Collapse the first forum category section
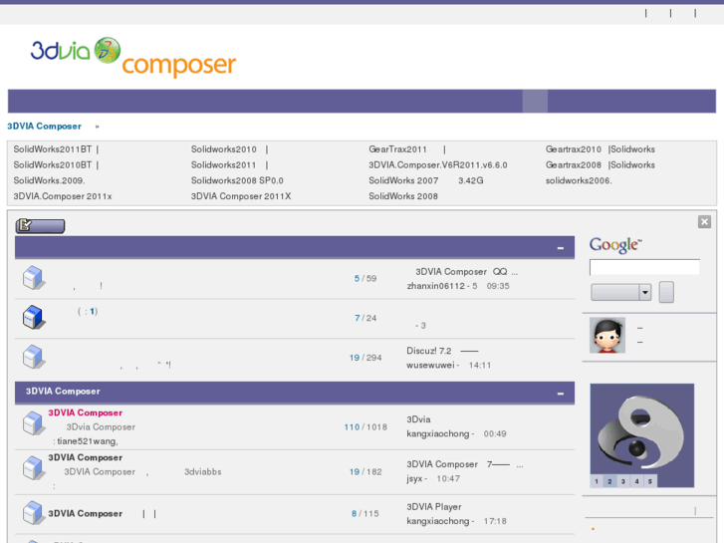This screenshot has width=724, height=543. click(x=560, y=248)
